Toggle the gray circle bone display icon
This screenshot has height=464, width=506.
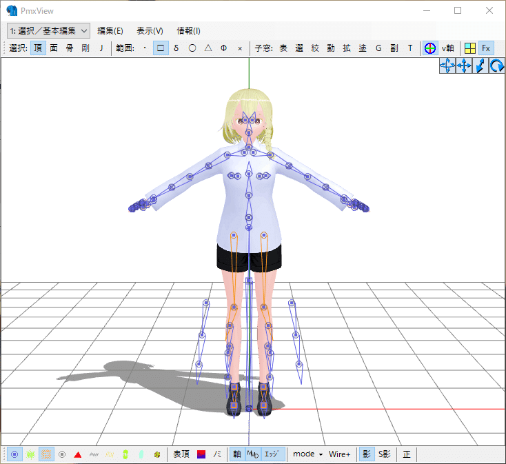62,454
